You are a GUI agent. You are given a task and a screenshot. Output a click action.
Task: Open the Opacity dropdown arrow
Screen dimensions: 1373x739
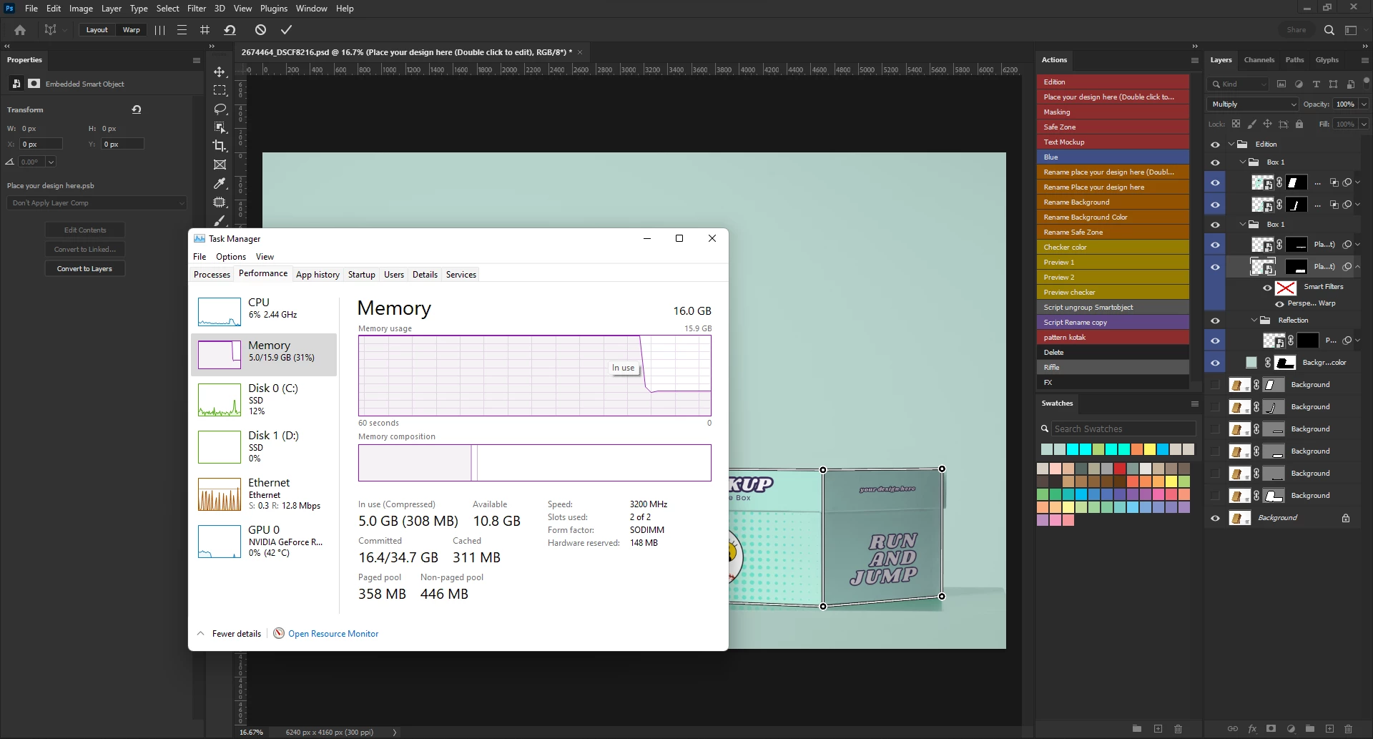(1364, 104)
